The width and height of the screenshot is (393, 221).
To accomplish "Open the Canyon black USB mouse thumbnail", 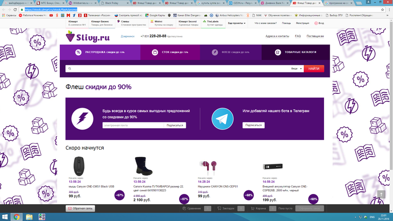I will coord(79,166).
